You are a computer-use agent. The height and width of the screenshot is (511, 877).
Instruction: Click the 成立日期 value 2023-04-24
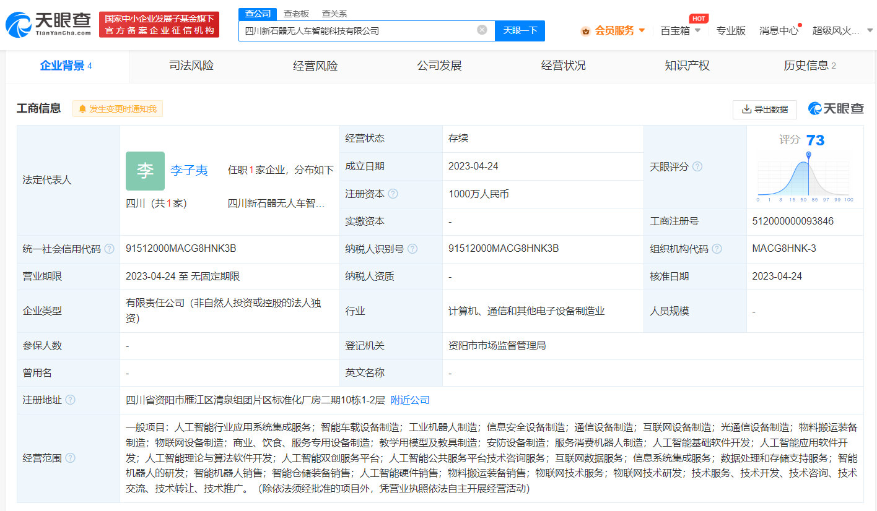point(473,166)
